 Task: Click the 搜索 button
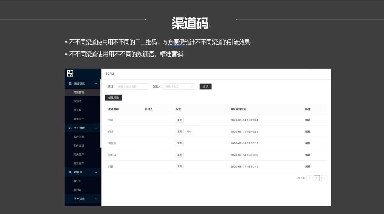coord(206,87)
